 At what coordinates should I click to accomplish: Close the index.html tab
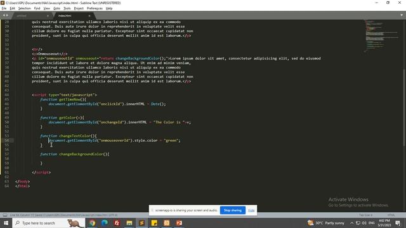tap(89, 16)
